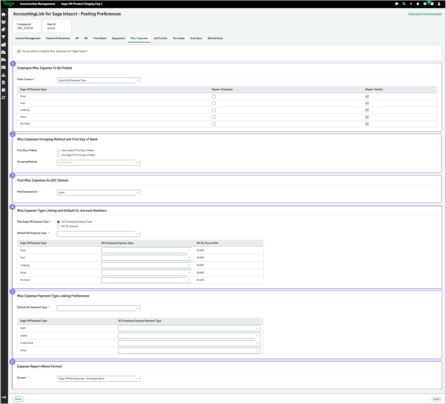Select the SIC GL Account radio option
446x404 pixels.
pyautogui.click(x=58, y=226)
